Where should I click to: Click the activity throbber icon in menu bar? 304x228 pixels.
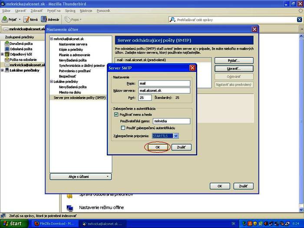click(301, 11)
